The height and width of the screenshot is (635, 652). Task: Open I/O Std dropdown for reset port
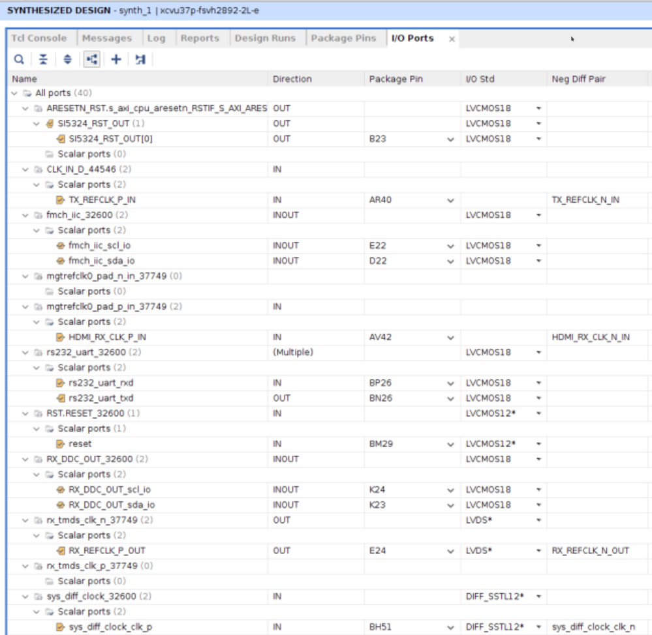(539, 444)
